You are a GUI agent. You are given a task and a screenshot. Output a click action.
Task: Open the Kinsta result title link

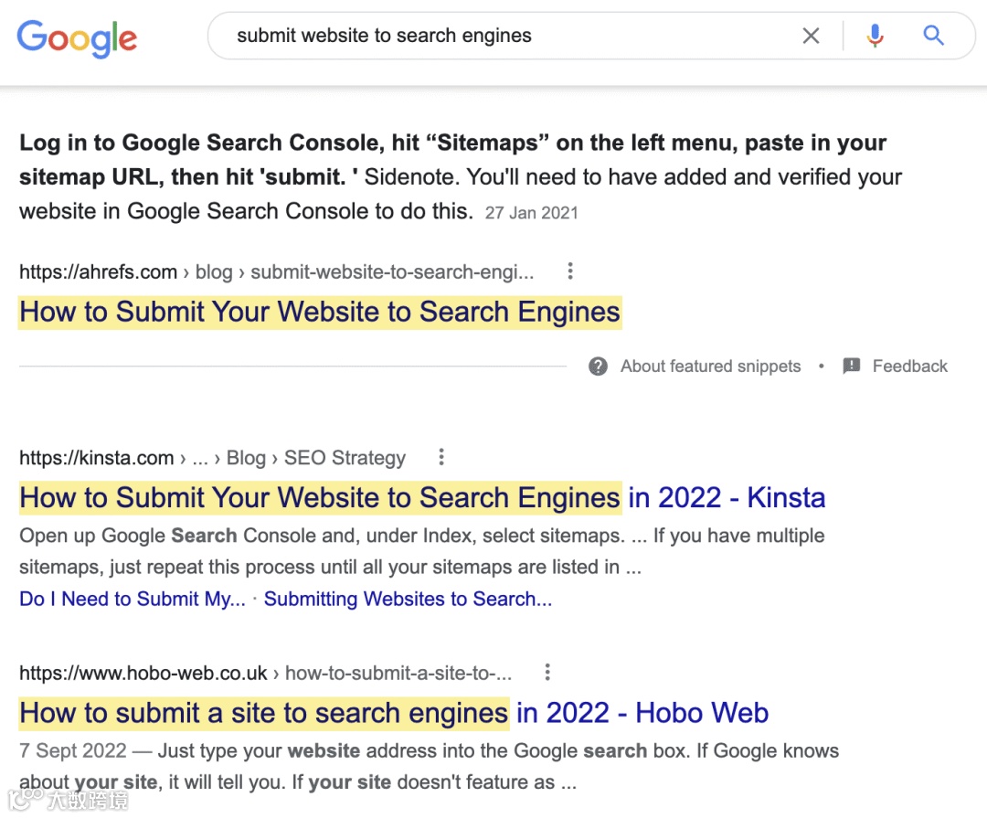pyautogui.click(x=422, y=498)
